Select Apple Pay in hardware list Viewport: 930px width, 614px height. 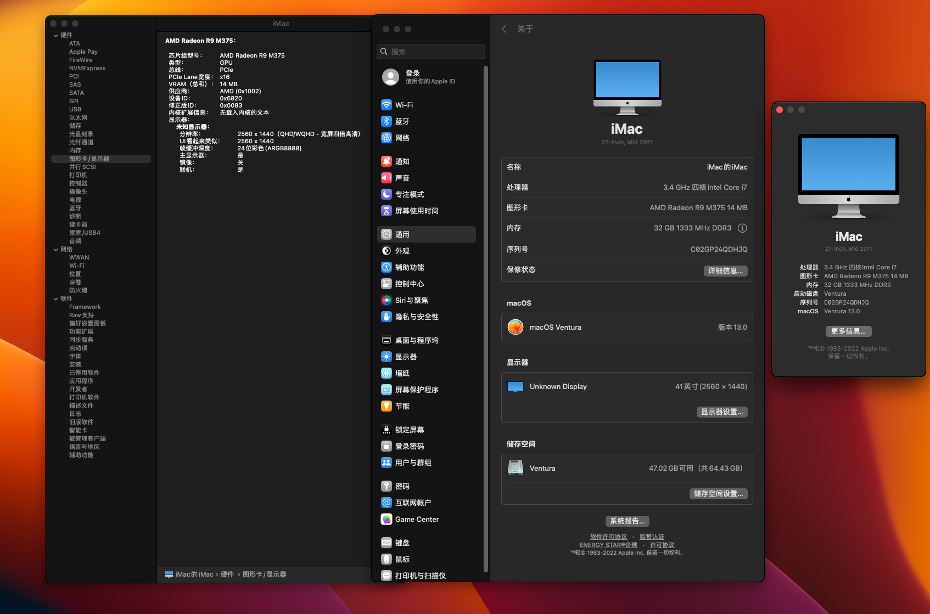point(83,52)
